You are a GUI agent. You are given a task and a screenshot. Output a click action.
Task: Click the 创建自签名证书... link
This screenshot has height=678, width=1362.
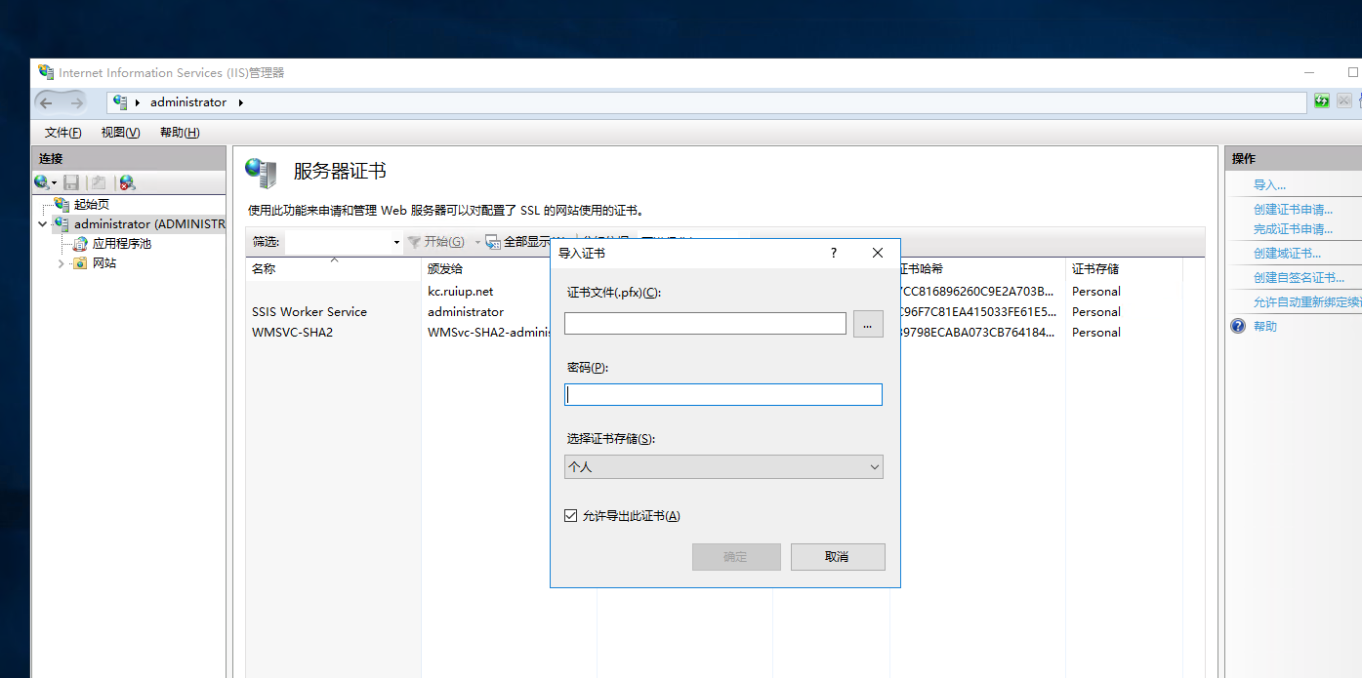click(x=1299, y=278)
